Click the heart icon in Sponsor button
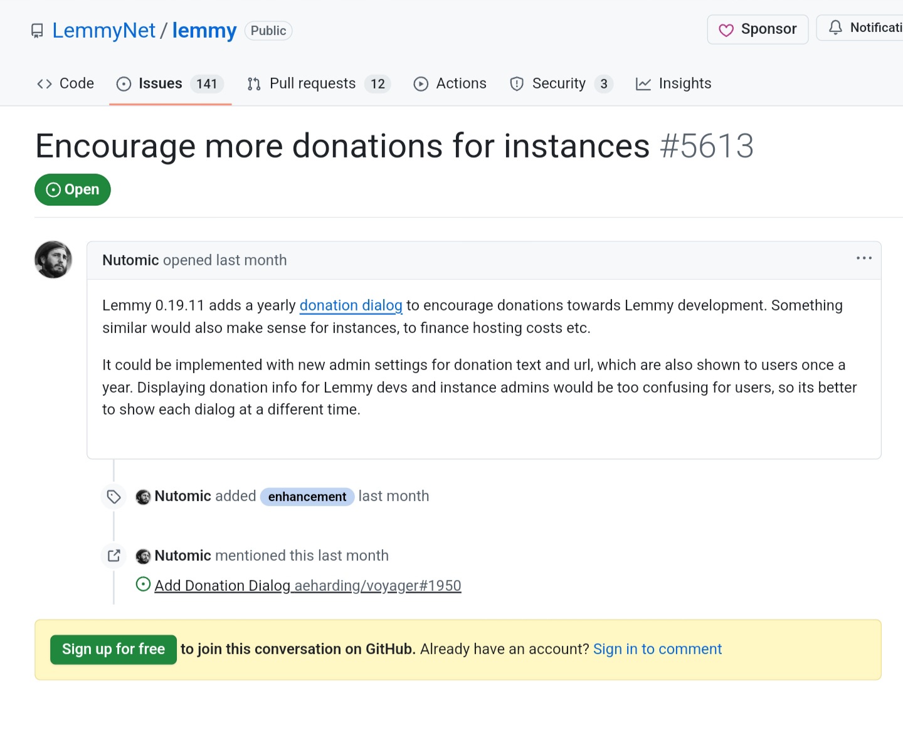903x742 pixels. click(x=726, y=30)
